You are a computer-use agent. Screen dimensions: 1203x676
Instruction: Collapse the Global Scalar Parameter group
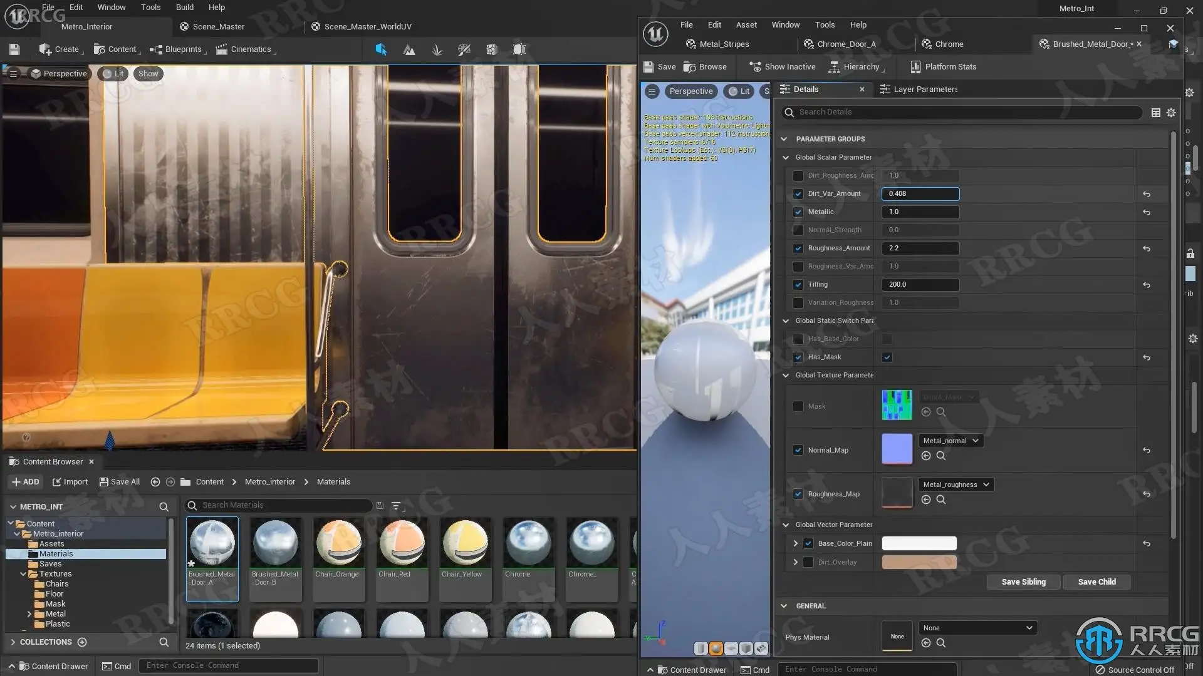click(785, 158)
